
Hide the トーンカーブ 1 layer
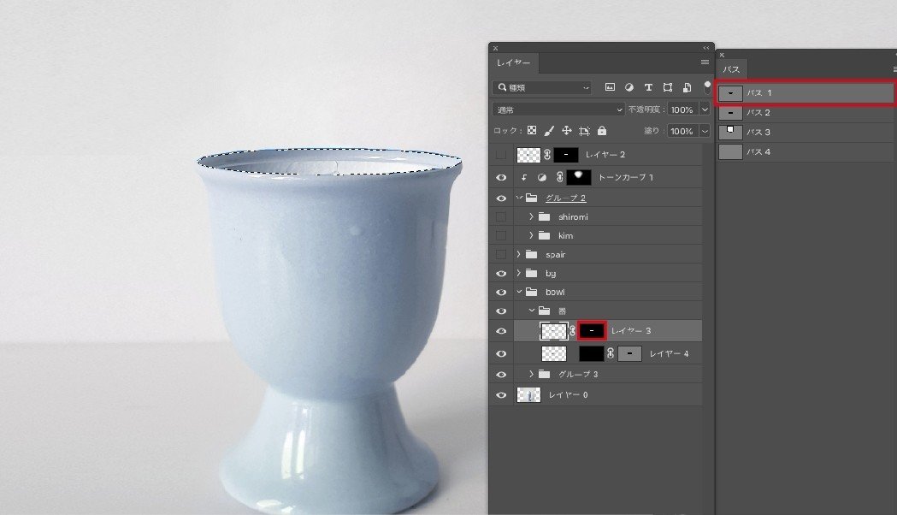coord(501,177)
